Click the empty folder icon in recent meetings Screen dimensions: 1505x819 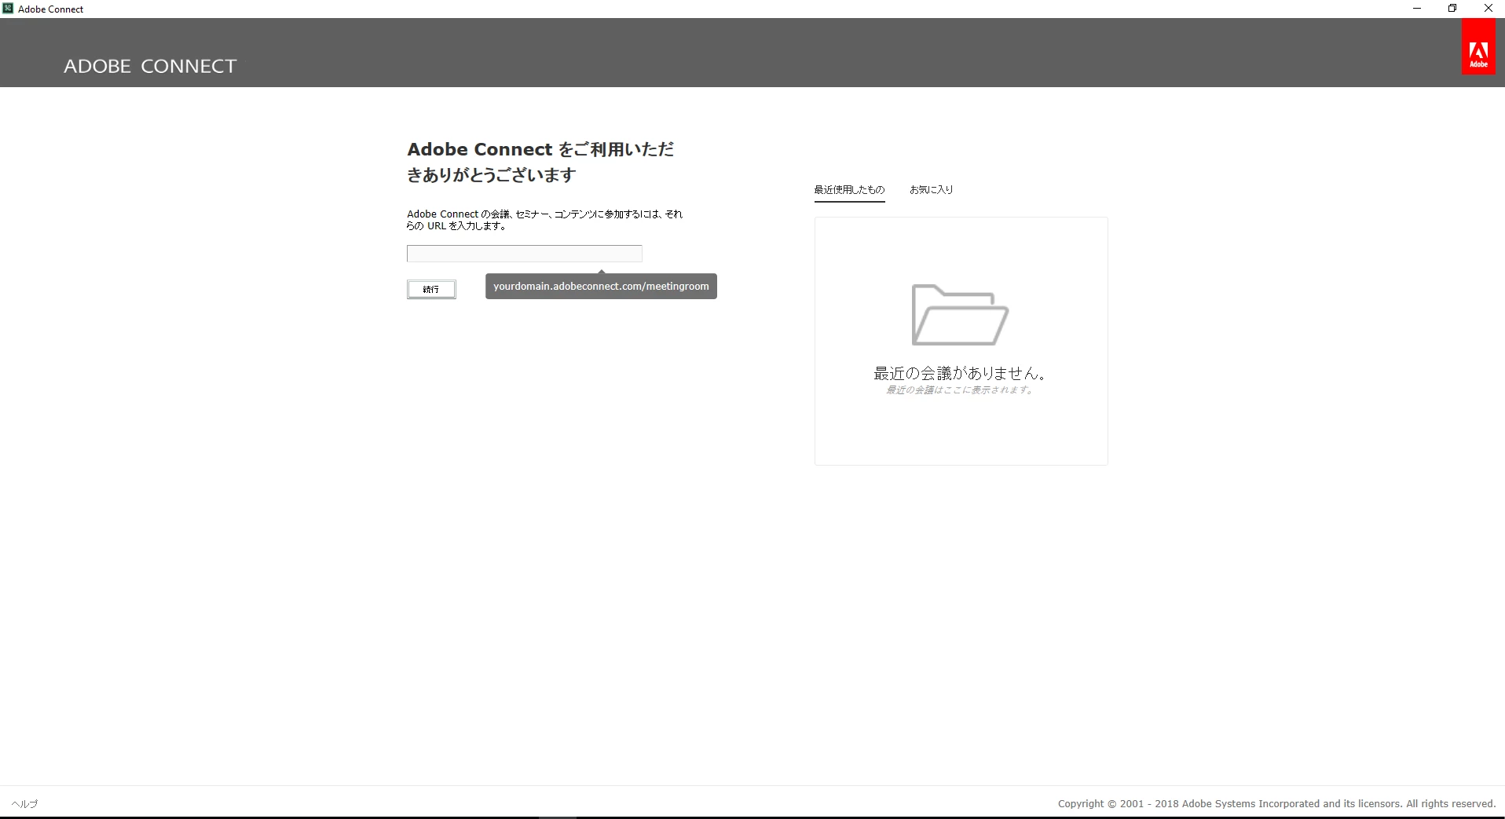click(960, 315)
